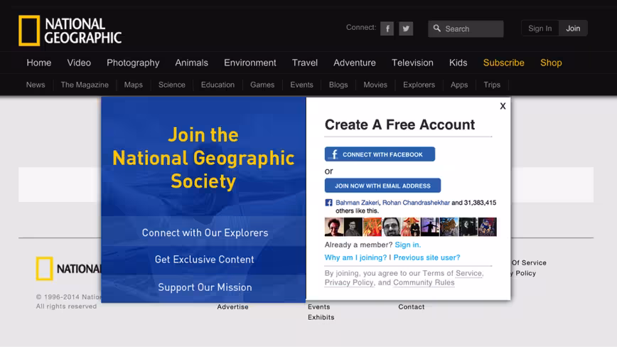Open Maps in sub navigation
This screenshot has width=617, height=347.
click(134, 85)
